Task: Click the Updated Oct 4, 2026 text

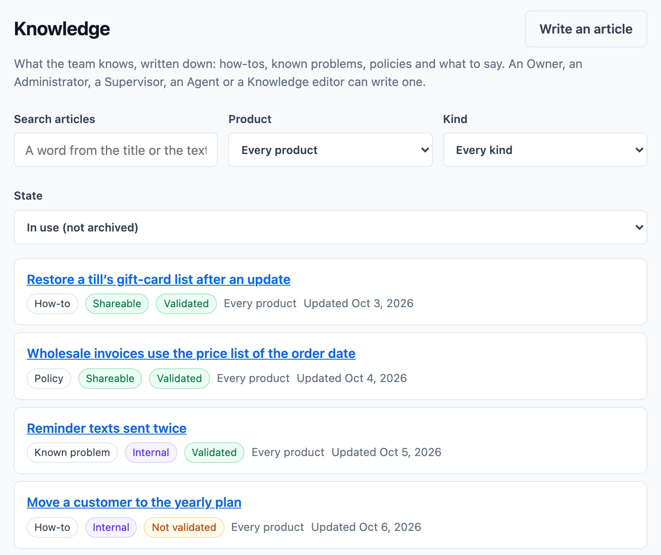Action: click(x=352, y=379)
